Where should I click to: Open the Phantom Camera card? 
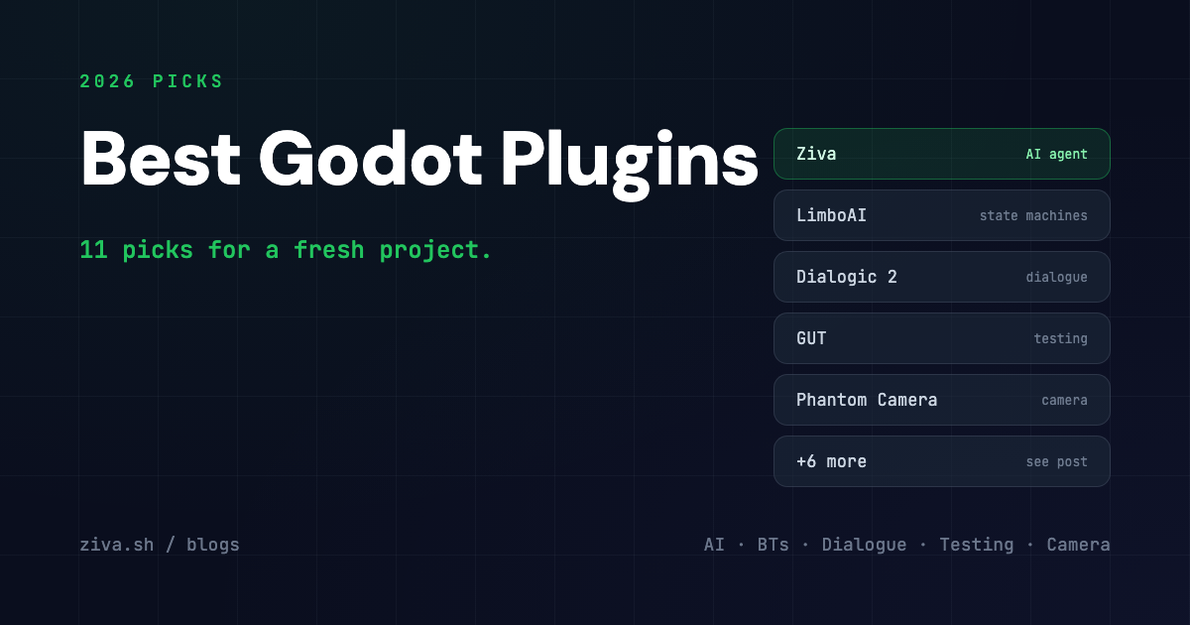[941, 400]
